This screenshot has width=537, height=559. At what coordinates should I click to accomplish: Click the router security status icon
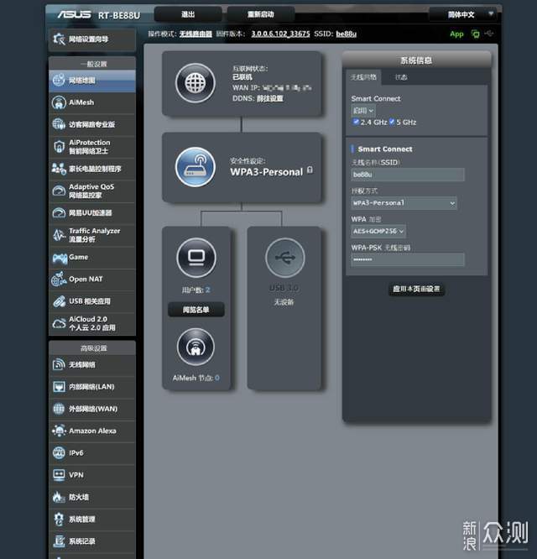196,167
